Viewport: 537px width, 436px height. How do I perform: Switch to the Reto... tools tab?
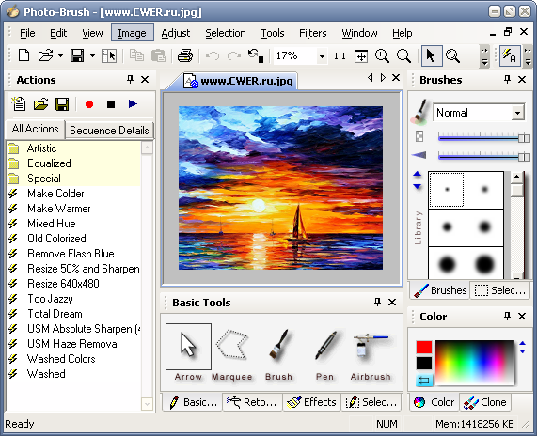coord(252,402)
